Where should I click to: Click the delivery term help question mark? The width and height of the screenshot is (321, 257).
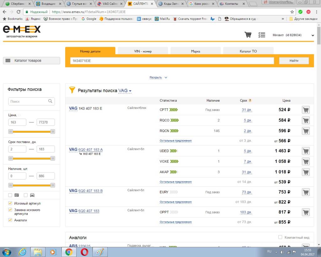click(250, 100)
